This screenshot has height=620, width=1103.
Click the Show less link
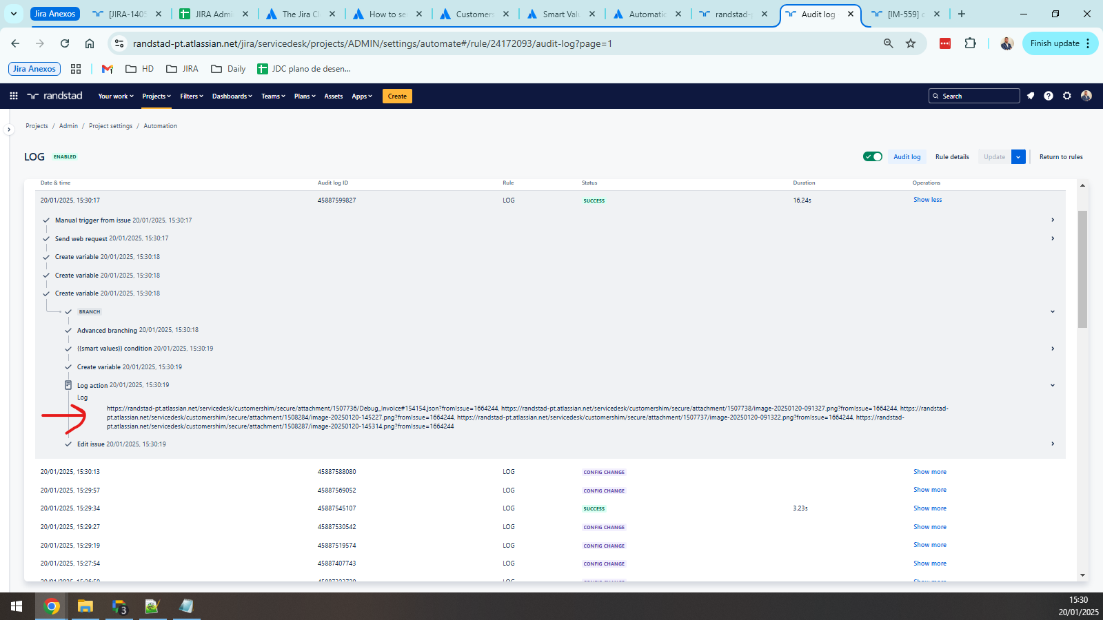click(x=927, y=200)
